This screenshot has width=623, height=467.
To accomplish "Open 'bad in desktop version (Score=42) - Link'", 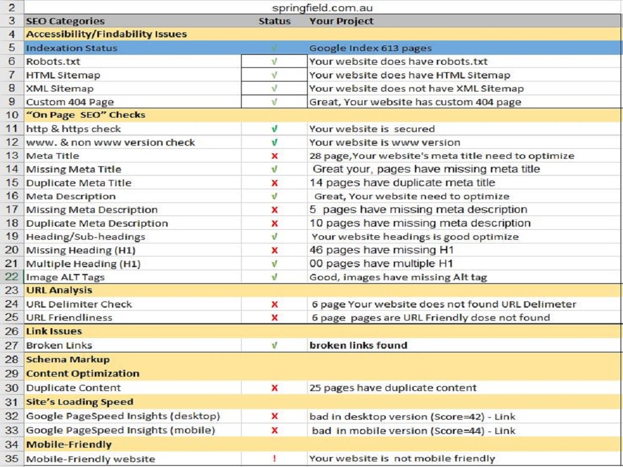I will coord(464,416).
